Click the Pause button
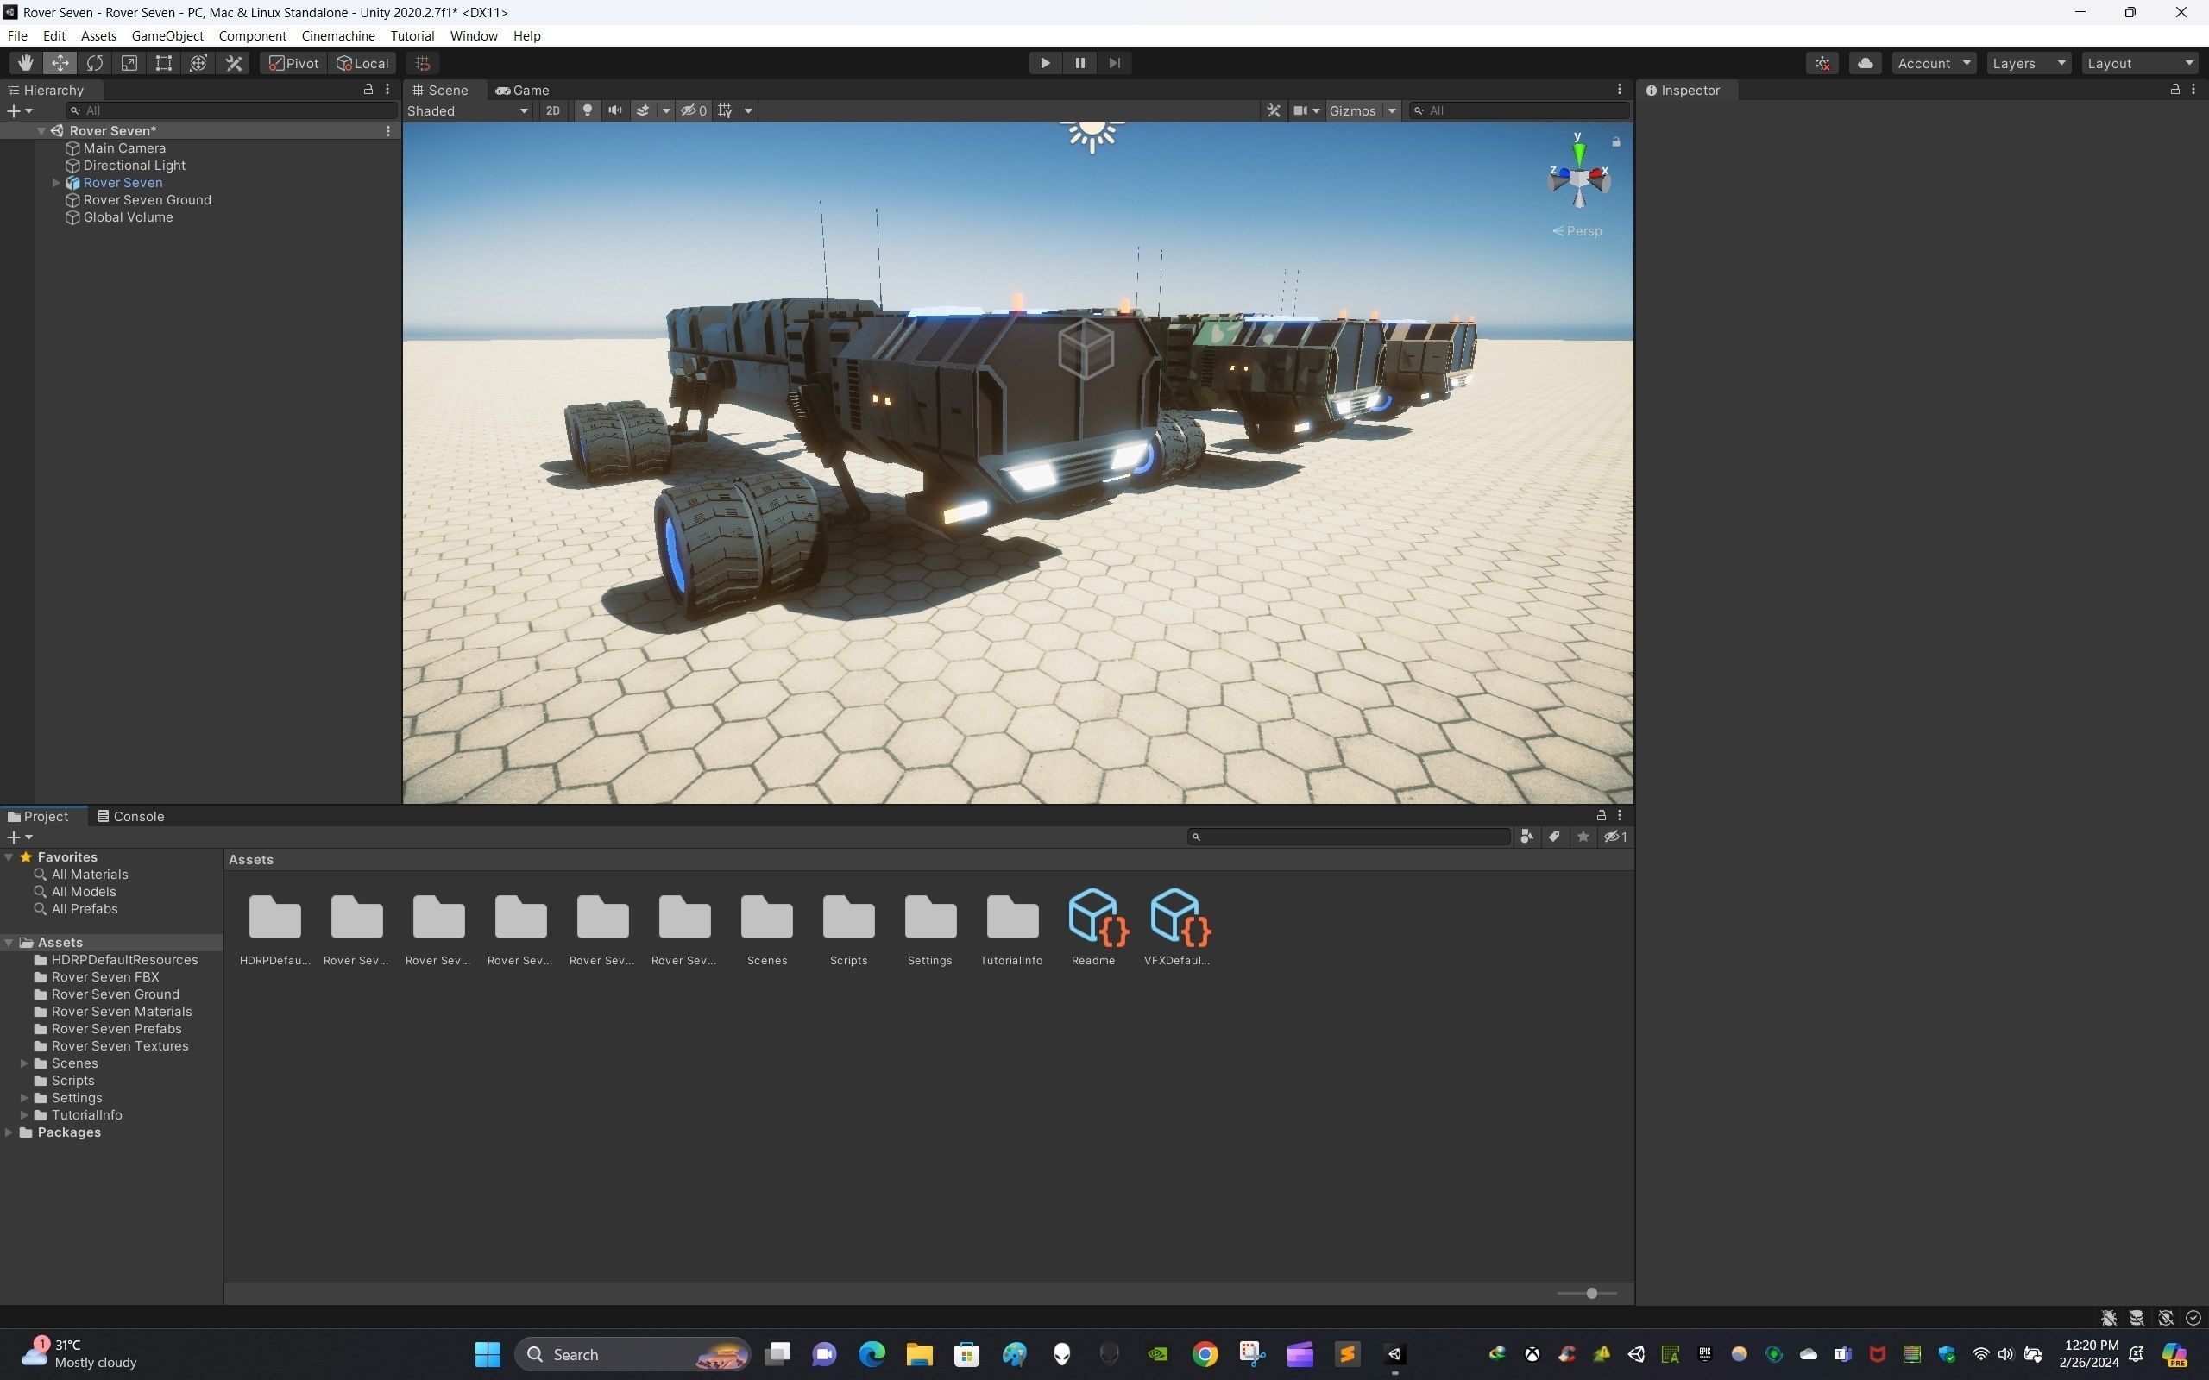 coord(1079,63)
